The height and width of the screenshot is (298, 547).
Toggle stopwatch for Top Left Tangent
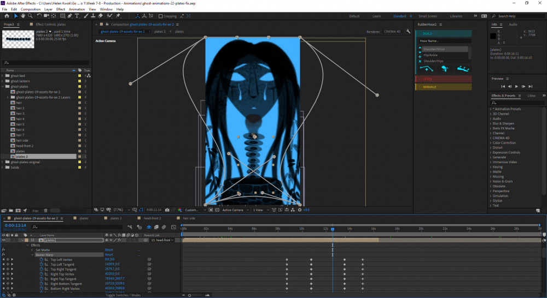(x=41, y=264)
